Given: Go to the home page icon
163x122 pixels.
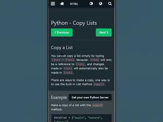Looking at the screenshot, I should [x=62, y=4].
